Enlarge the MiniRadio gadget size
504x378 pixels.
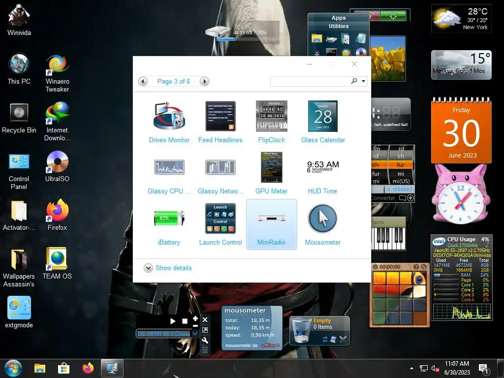(205, 330)
